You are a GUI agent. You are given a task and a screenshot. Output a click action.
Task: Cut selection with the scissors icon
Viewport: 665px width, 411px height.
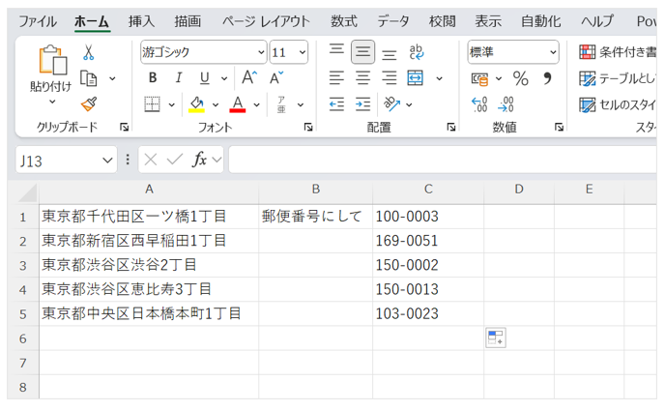[x=88, y=52]
